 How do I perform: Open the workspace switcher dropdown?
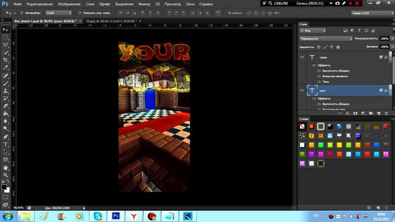tap(373, 13)
